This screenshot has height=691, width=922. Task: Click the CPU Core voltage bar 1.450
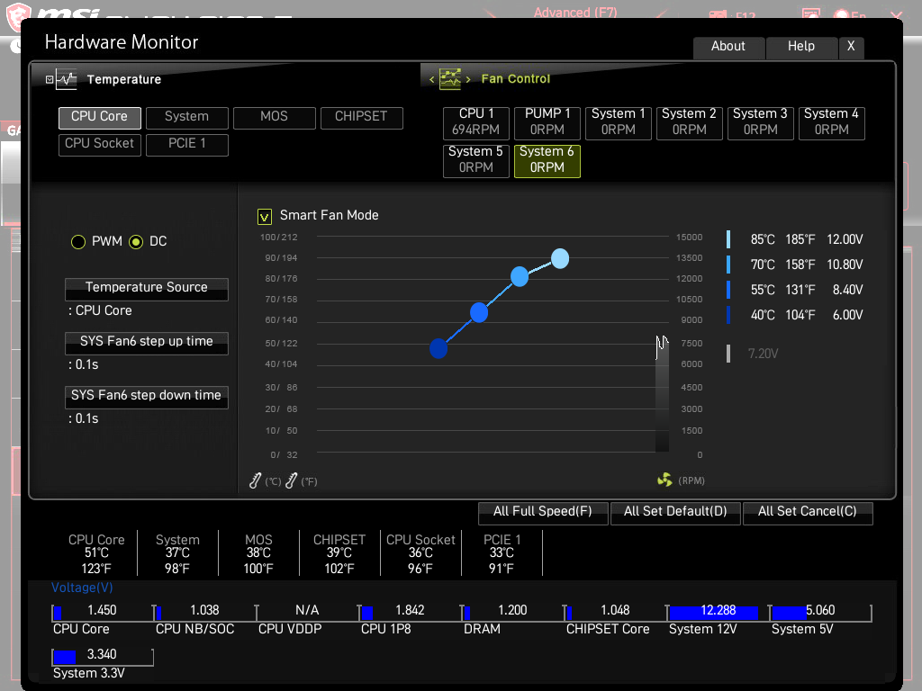click(x=103, y=612)
